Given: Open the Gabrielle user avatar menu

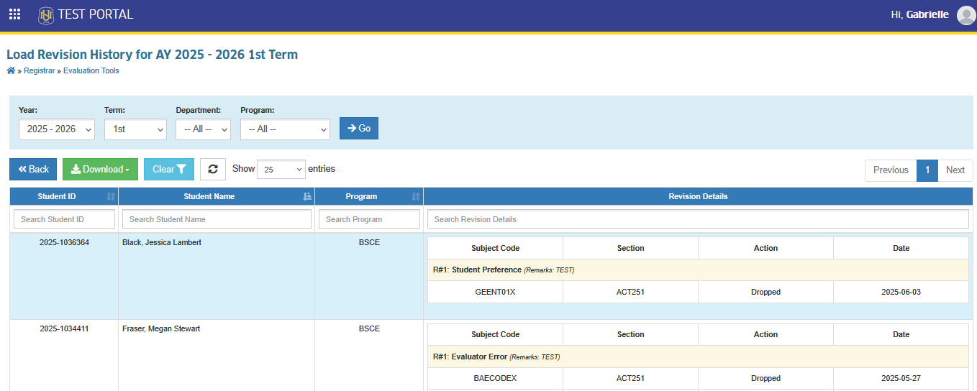Looking at the screenshot, I should pyautogui.click(x=966, y=14).
